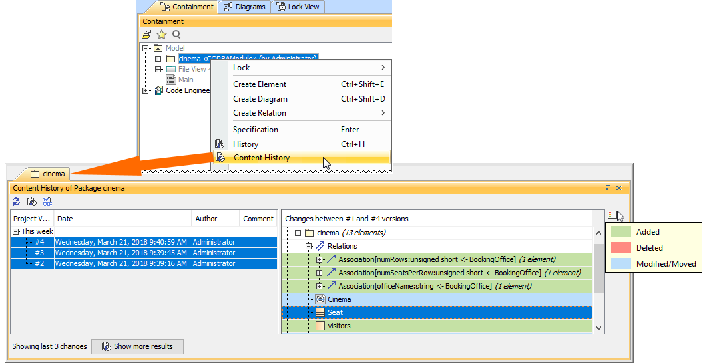703x363 pixels.
Task: Click the star favorites icon in Containment toolbar
Action: (161, 35)
